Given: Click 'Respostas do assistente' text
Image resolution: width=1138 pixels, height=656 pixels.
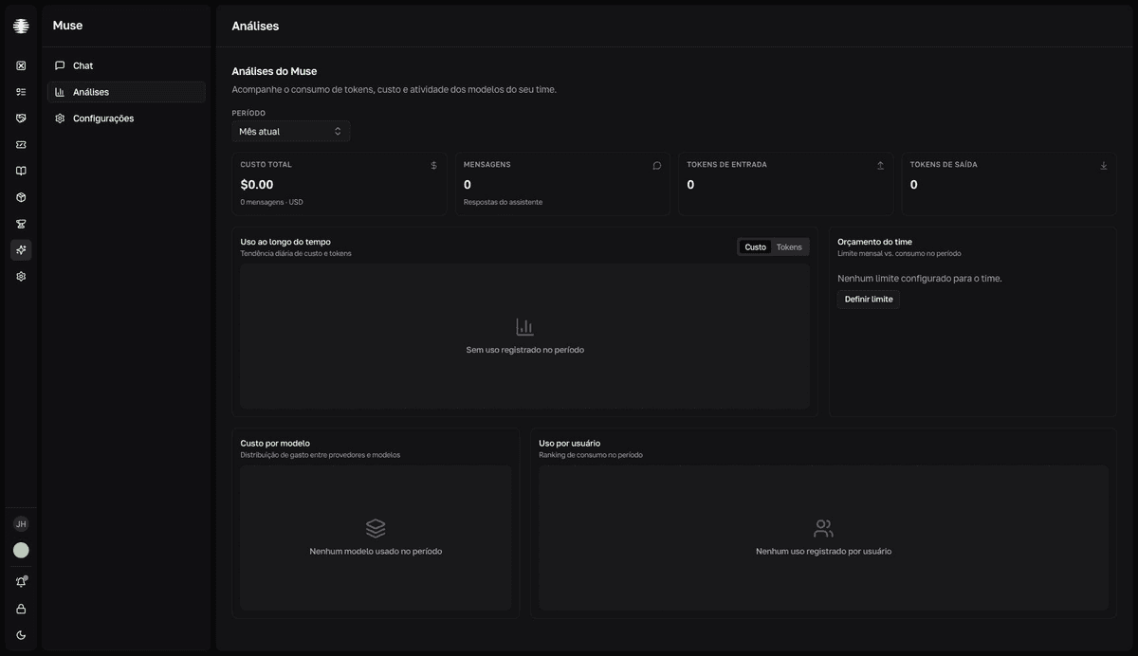Looking at the screenshot, I should [x=504, y=202].
